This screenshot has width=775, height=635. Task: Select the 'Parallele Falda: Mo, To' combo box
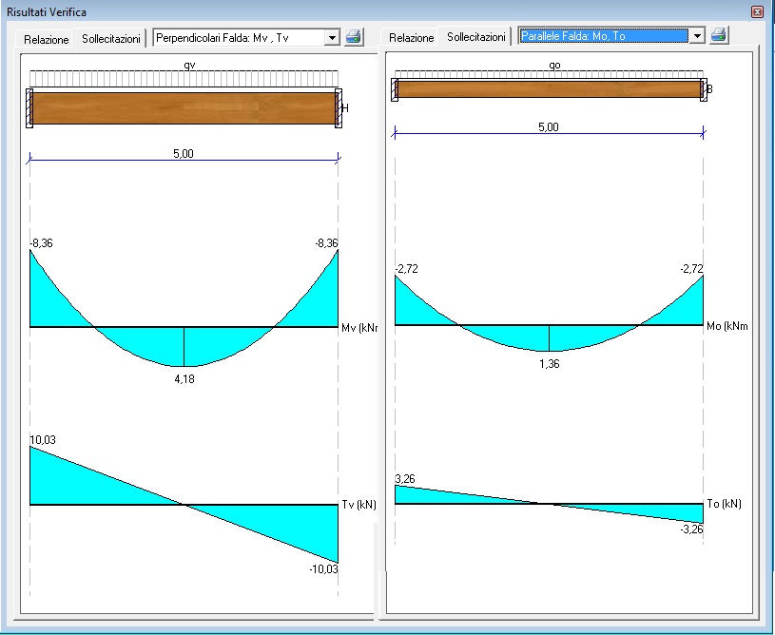610,35
